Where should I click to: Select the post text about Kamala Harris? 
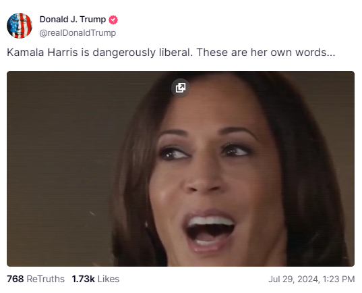171,53
